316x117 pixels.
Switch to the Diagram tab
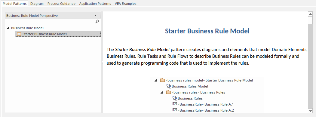(37, 4)
